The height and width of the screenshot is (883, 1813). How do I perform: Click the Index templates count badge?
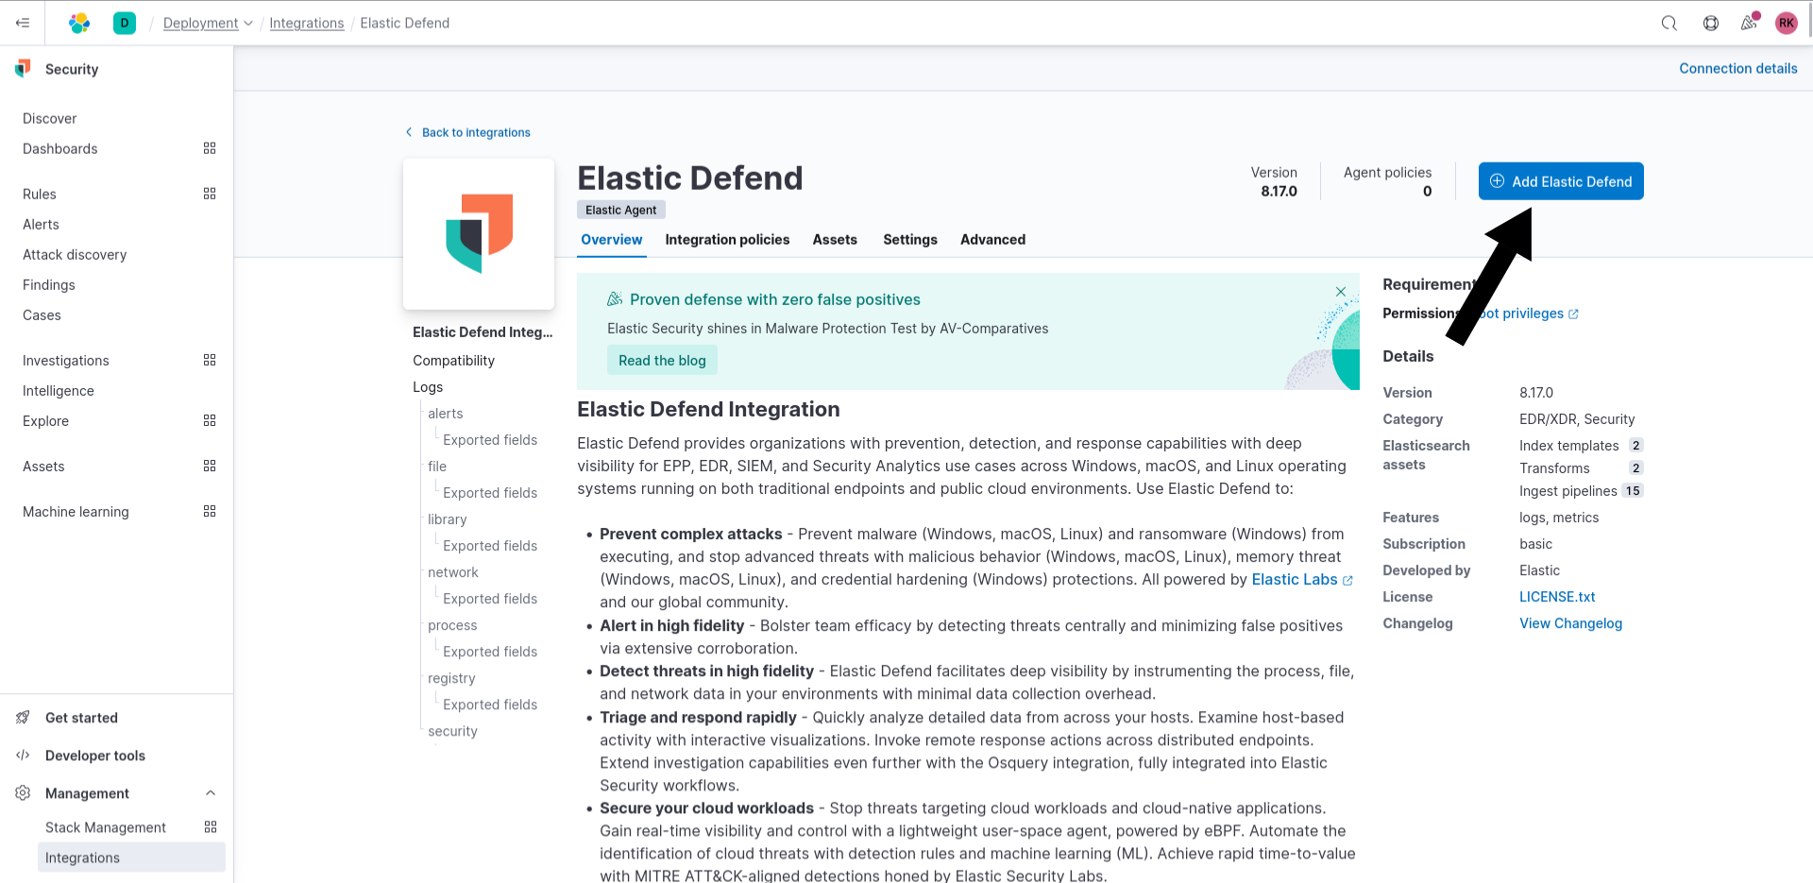[1636, 446]
